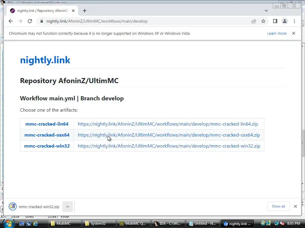
Task: Click the volume muted tray icon
Action: pyautogui.click(x=282, y=223)
